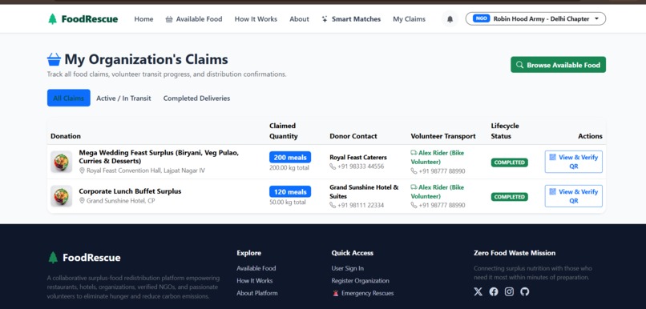The width and height of the screenshot is (646, 309).
Task: Open the Facebook social icon
Action: (494, 291)
